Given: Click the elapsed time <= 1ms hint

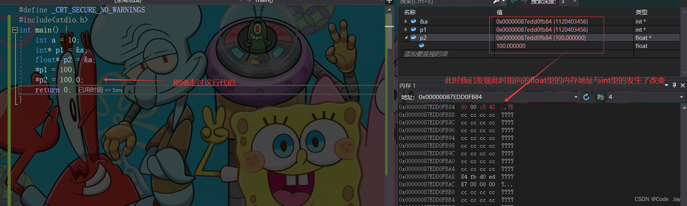Looking at the screenshot, I should point(100,90).
